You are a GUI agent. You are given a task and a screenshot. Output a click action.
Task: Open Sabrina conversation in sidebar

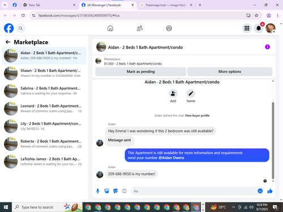click(x=44, y=91)
